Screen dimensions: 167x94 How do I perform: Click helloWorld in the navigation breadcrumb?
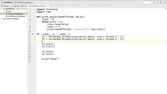pos(8,2)
